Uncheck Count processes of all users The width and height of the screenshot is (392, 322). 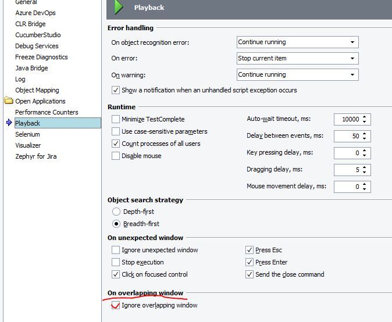tap(116, 144)
